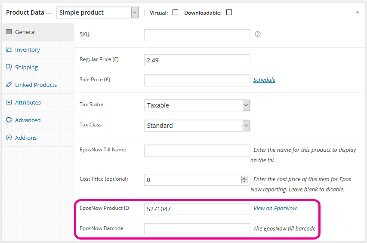Click the Schedule sale price link
This screenshot has height=243, width=367.
(264, 80)
